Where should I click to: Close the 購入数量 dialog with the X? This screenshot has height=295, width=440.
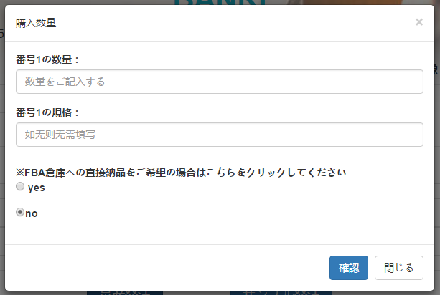click(419, 22)
